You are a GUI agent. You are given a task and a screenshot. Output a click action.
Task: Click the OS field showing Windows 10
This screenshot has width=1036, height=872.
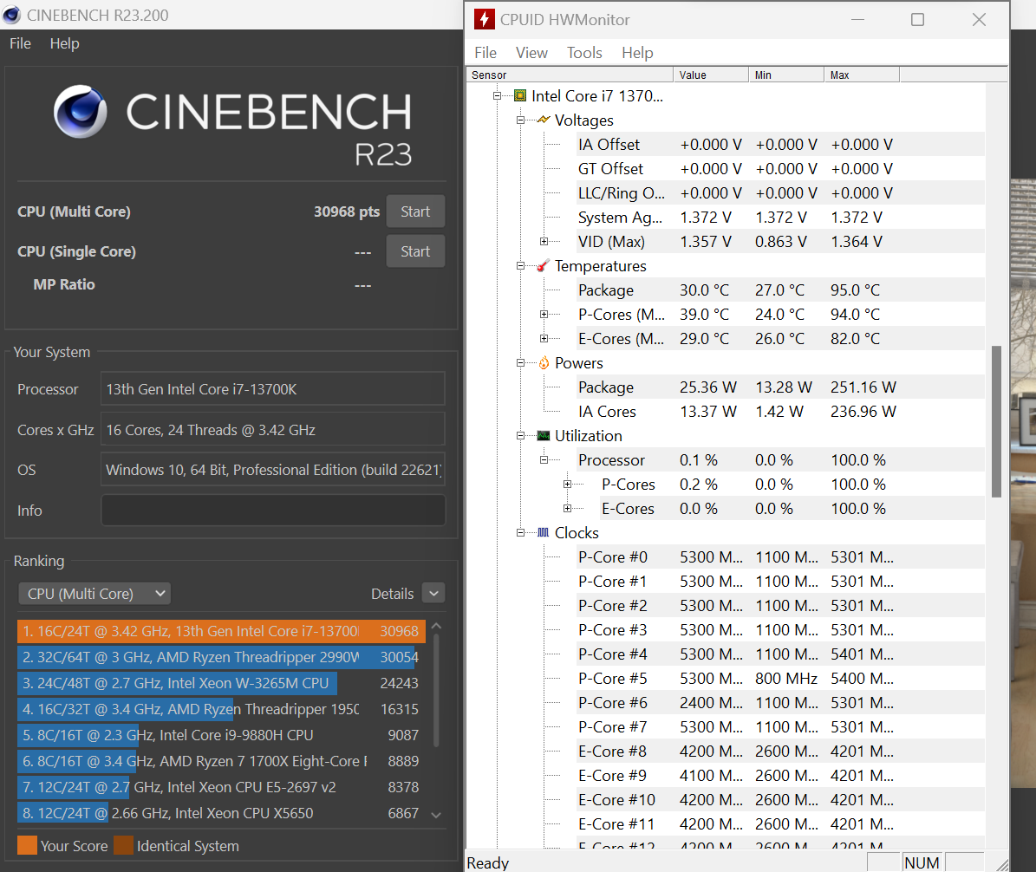pos(273,470)
